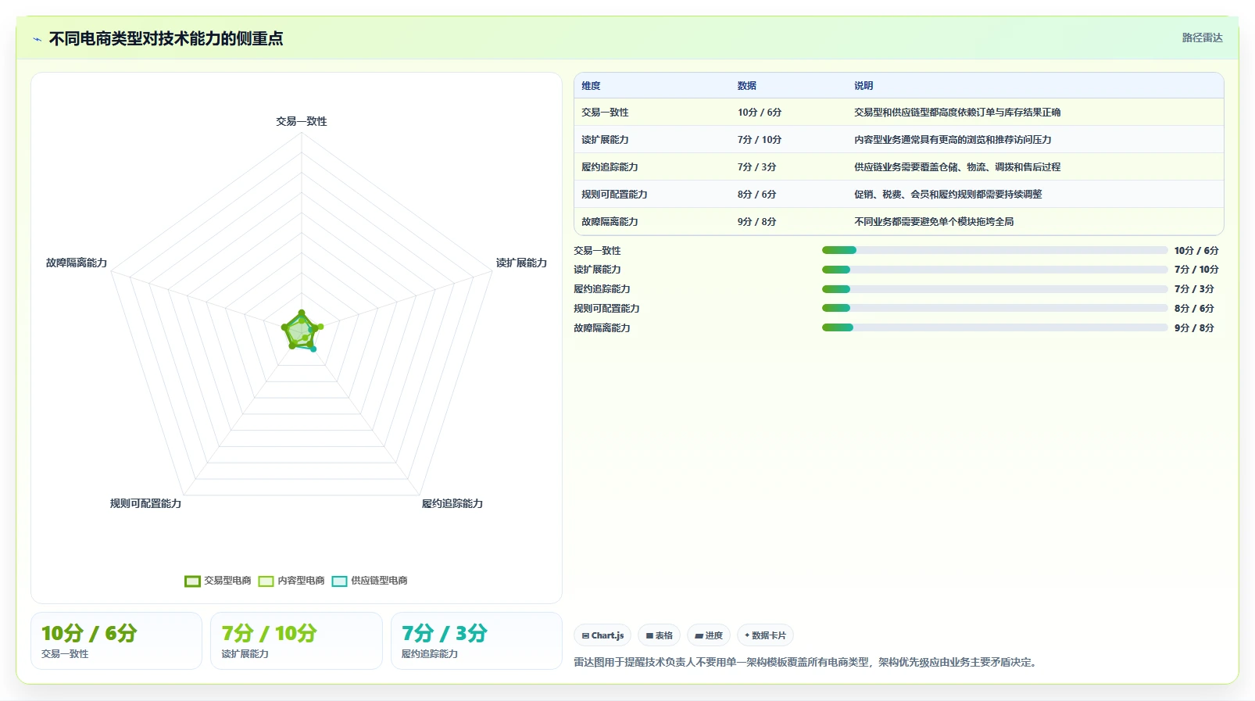This screenshot has height=701, width=1255.
Task: Select the 交易一致性 table row cell
Action: (x=605, y=113)
